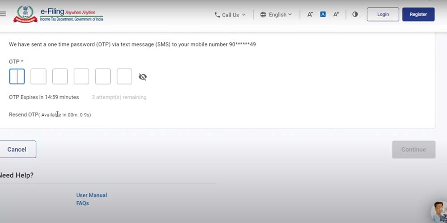Decrease font size with A- icon
Screen dimensions: 447x223
[x=310, y=14]
